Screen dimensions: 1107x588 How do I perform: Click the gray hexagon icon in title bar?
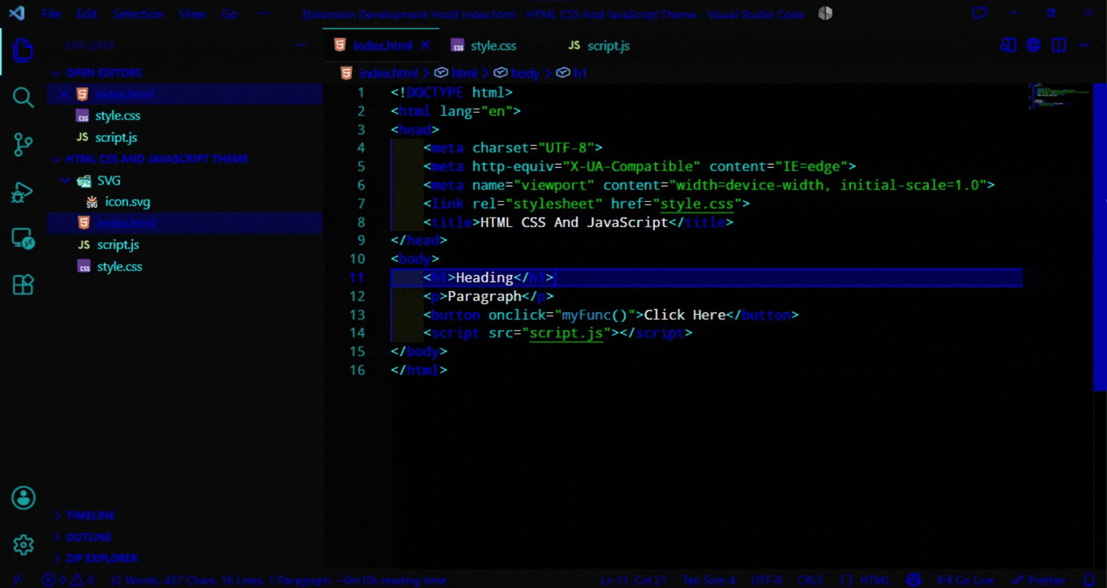(x=825, y=14)
